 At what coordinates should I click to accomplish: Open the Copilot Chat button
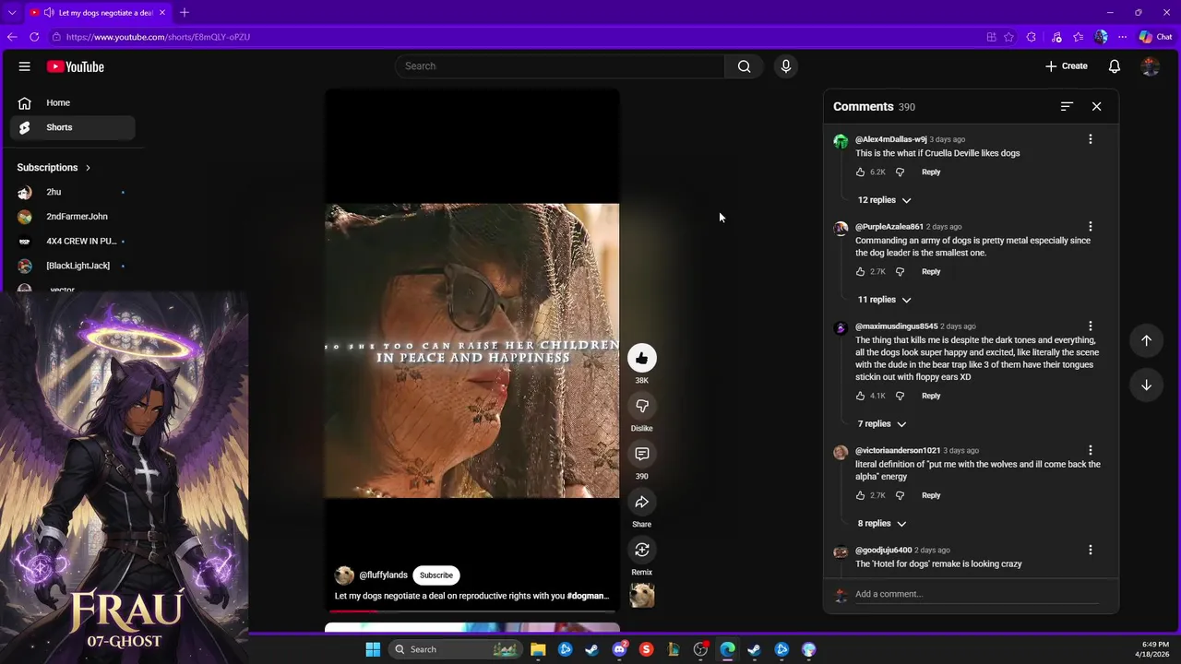point(1155,37)
